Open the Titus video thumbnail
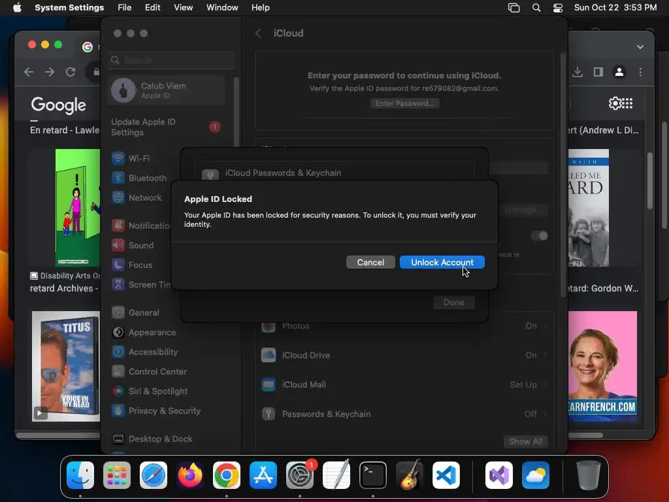669x502 pixels. click(66, 366)
